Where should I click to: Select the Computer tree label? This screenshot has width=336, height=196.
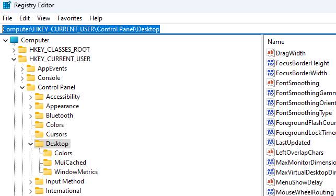click(x=35, y=40)
